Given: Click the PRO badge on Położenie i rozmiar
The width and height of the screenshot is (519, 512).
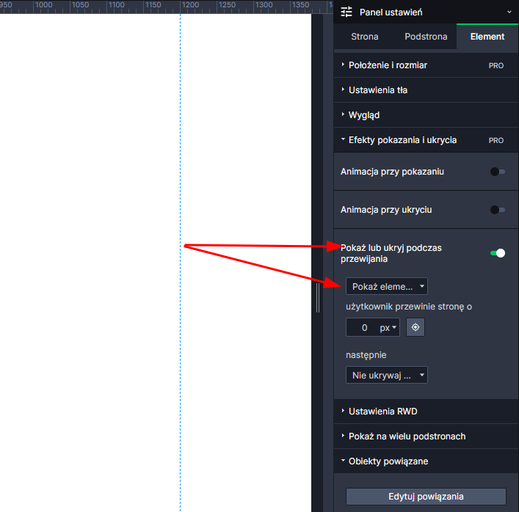Looking at the screenshot, I should (496, 65).
